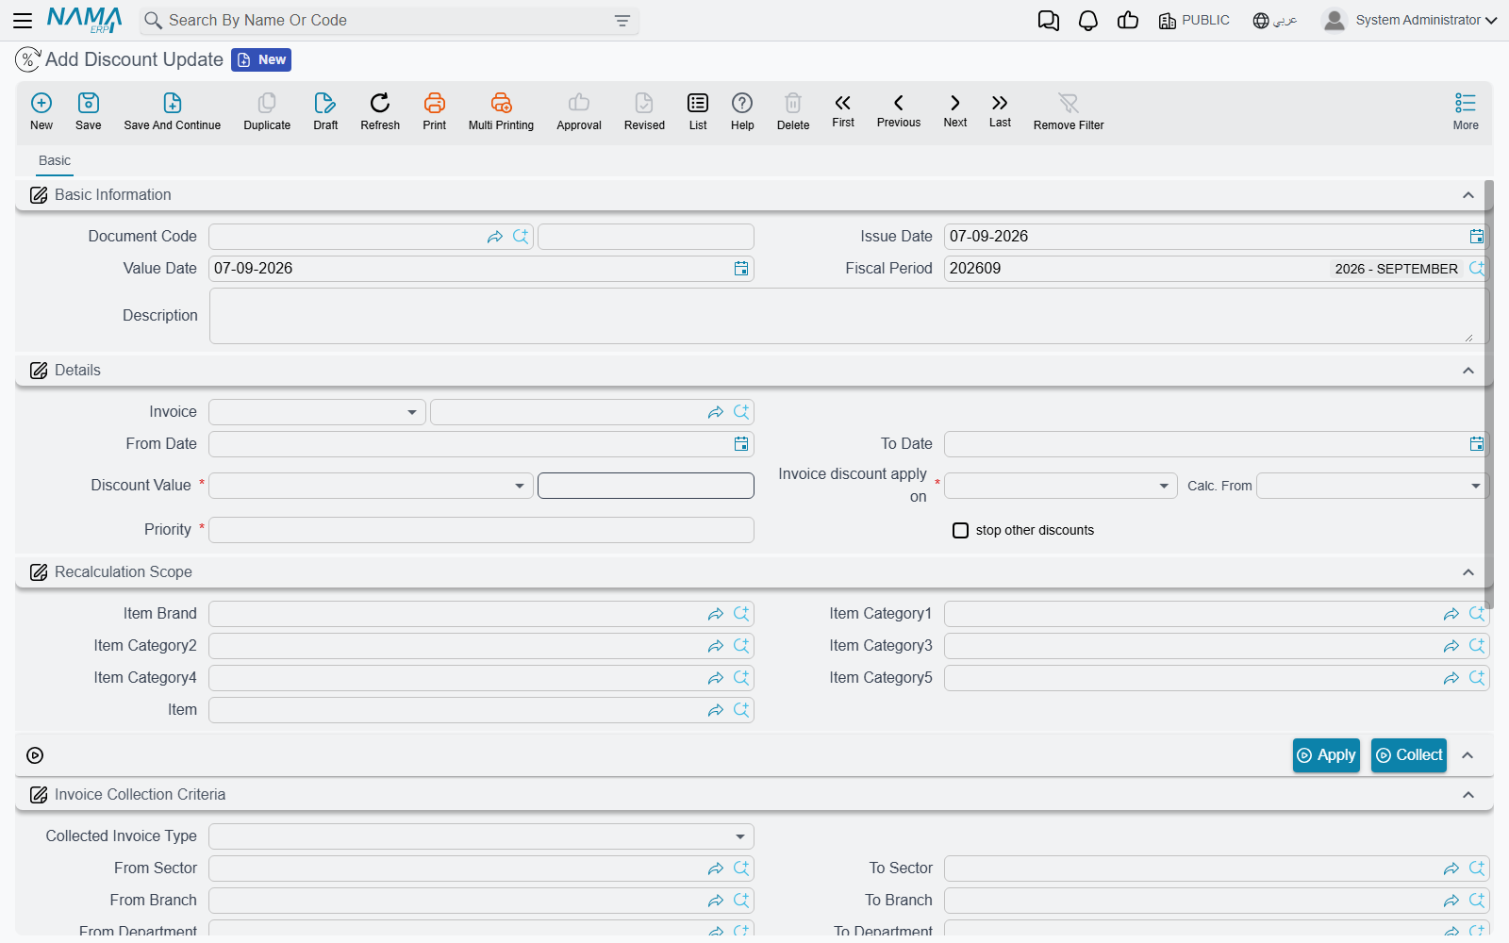This screenshot has height=943, width=1509.
Task: Open Value Date calendar picker
Action: tap(741, 269)
